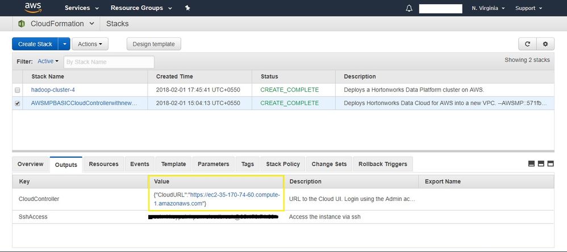The width and height of the screenshot is (567, 252).
Task: Open the hadoop-cluster-4 stack link
Action: 52,90
